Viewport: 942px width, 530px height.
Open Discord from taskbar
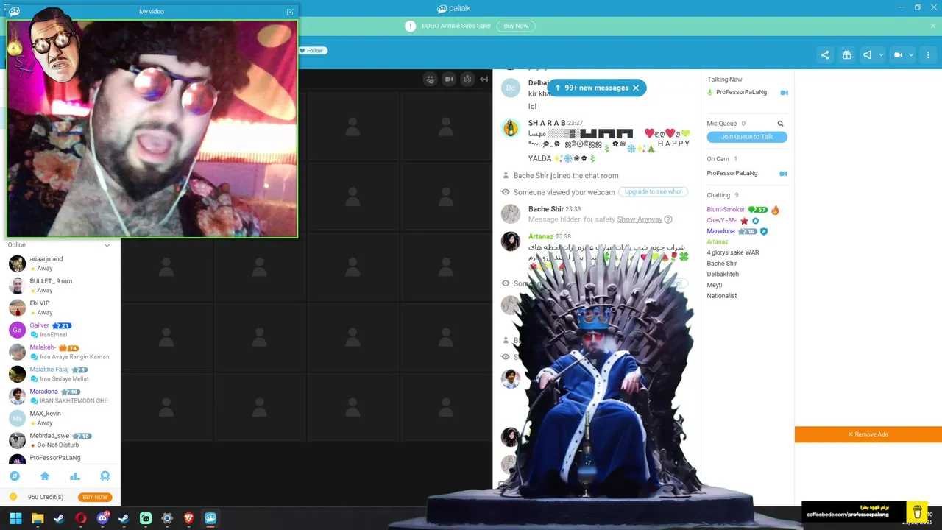point(102,518)
